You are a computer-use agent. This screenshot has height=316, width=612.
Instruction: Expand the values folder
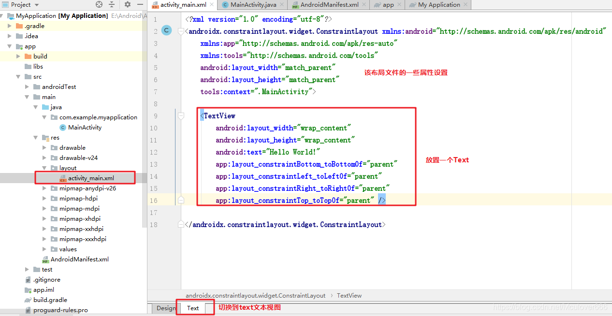(45, 249)
